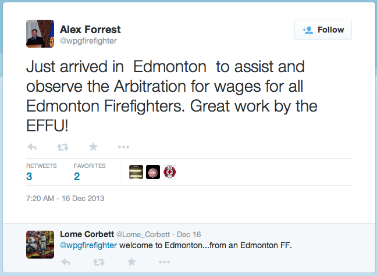Open Lorne Corbett's profile avatar
Image resolution: width=377 pixels, height=276 pixels.
pos(40,245)
